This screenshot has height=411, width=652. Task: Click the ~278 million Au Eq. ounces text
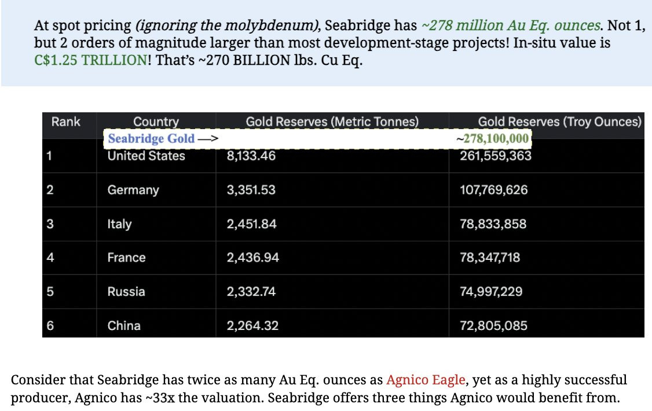click(x=511, y=26)
